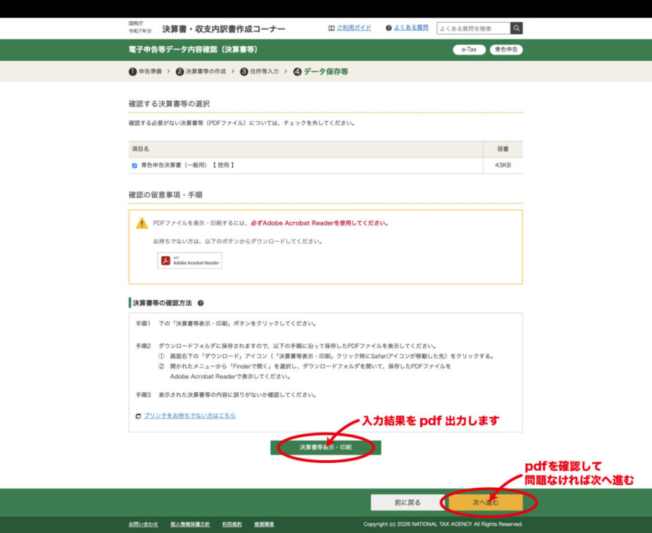Click the yellow warning triangle icon
The height and width of the screenshot is (533, 652).
(x=142, y=224)
